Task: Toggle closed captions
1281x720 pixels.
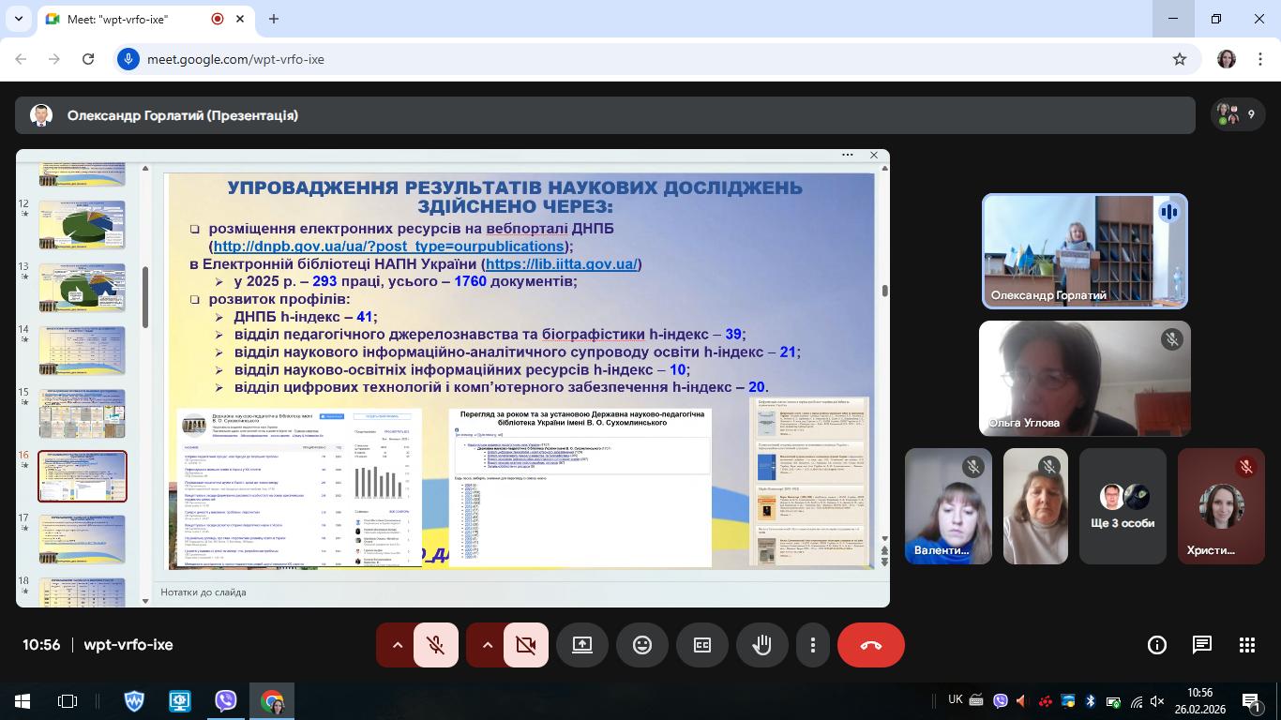Action: (701, 645)
